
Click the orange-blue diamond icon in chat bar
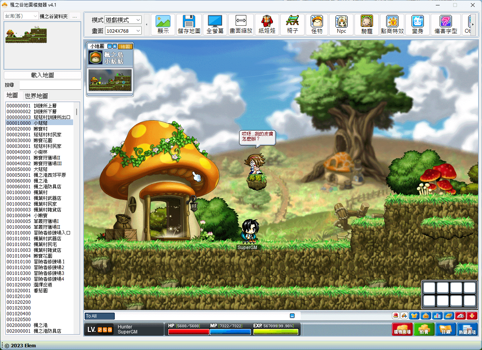404,316
